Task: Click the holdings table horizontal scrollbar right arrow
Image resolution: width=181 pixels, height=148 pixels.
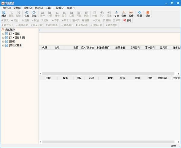Action: [x=179, y=74]
